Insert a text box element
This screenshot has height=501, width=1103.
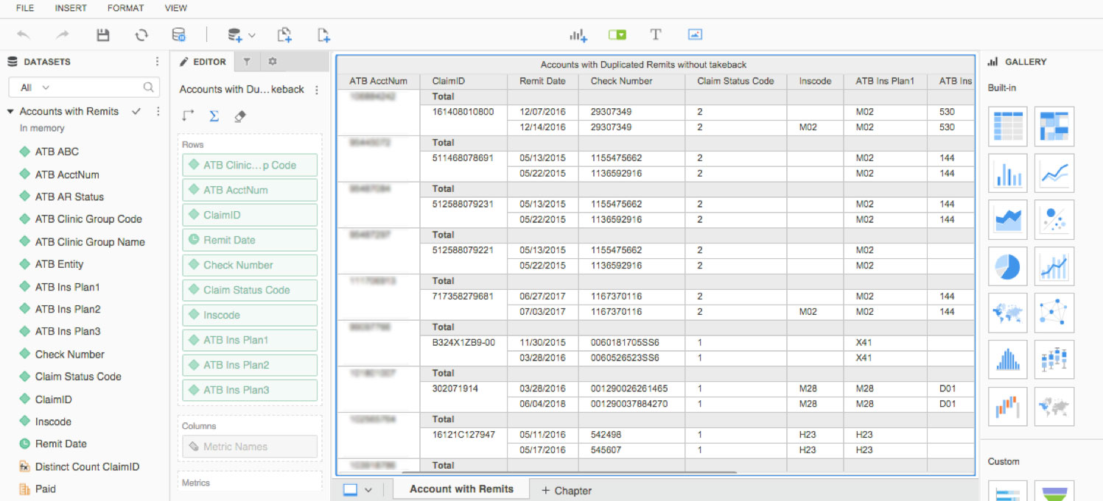pos(655,34)
